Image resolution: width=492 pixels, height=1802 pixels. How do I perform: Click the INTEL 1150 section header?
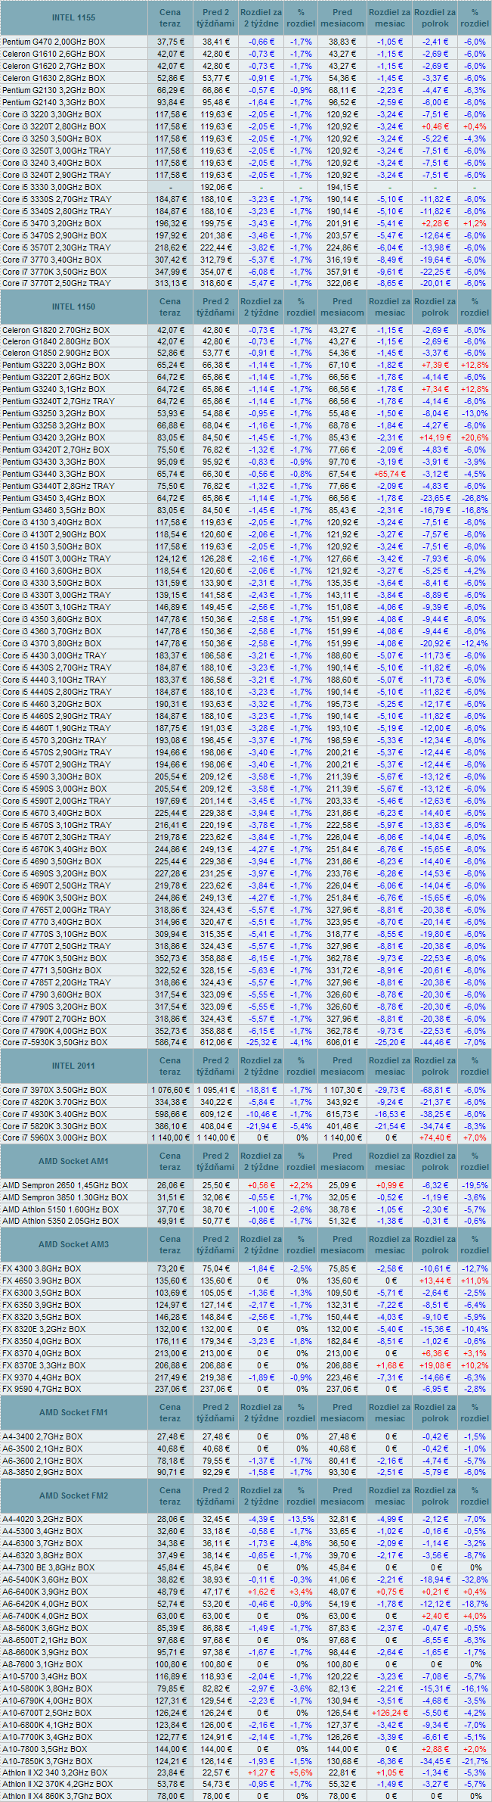73,307
